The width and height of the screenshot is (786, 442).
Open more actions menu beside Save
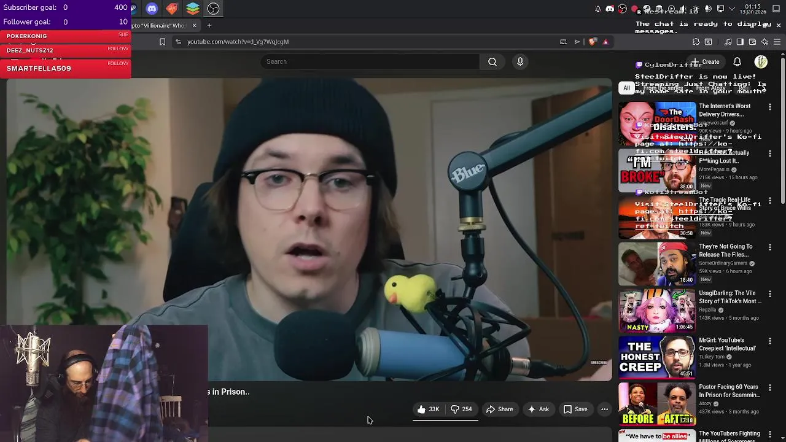coord(604,409)
